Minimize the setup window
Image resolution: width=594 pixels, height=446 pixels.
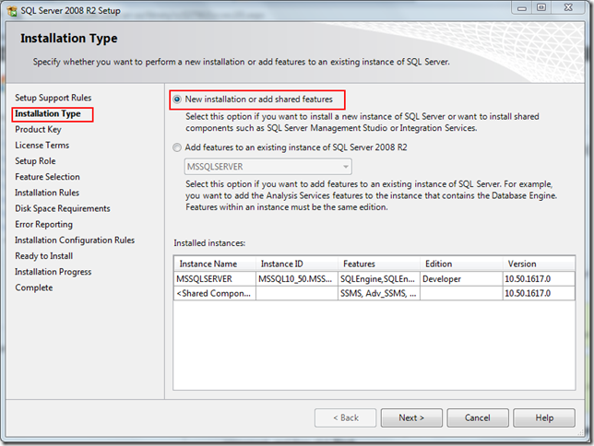pos(522,7)
